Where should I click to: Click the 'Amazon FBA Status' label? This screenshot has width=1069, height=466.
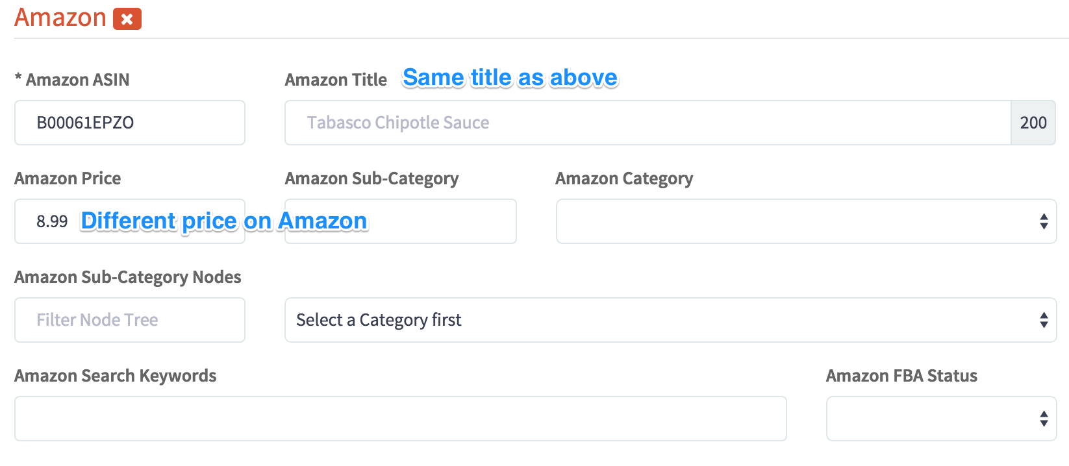coord(901,376)
